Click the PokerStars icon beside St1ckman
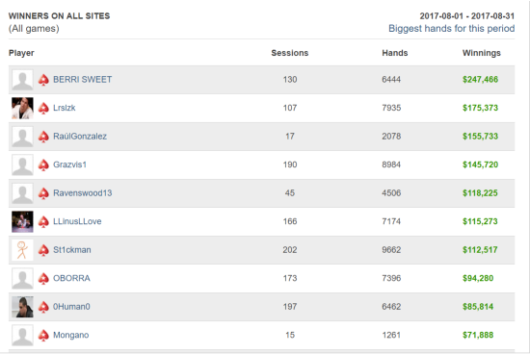The width and height of the screenshot is (530, 354). (x=43, y=250)
